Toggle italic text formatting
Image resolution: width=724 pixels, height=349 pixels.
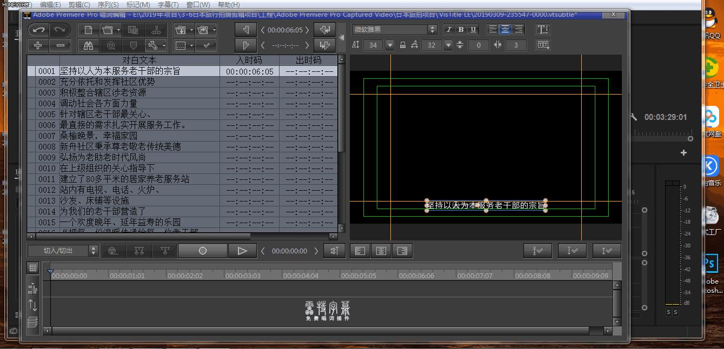pos(448,30)
